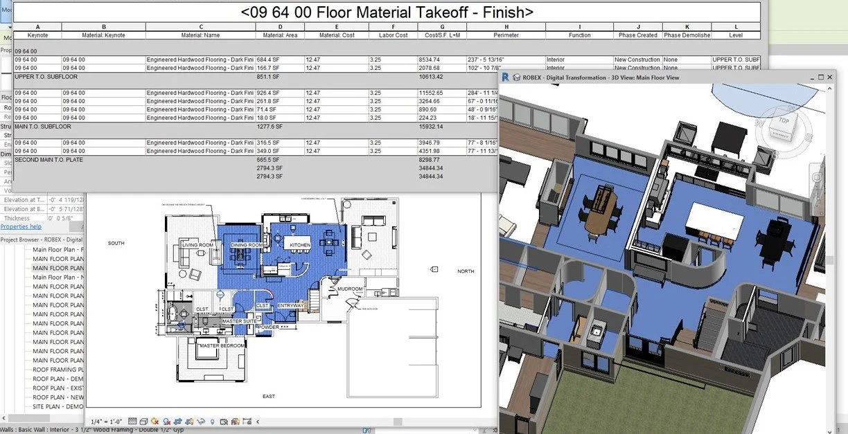Collapse the view control bar with the arrow
The width and height of the screenshot is (848, 434).
pyautogui.click(x=257, y=421)
